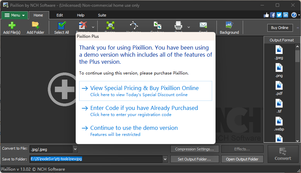Click the Facebook share icon
Image resolution: width=301 pixels, height=173 pixels.
[x=273, y=15]
